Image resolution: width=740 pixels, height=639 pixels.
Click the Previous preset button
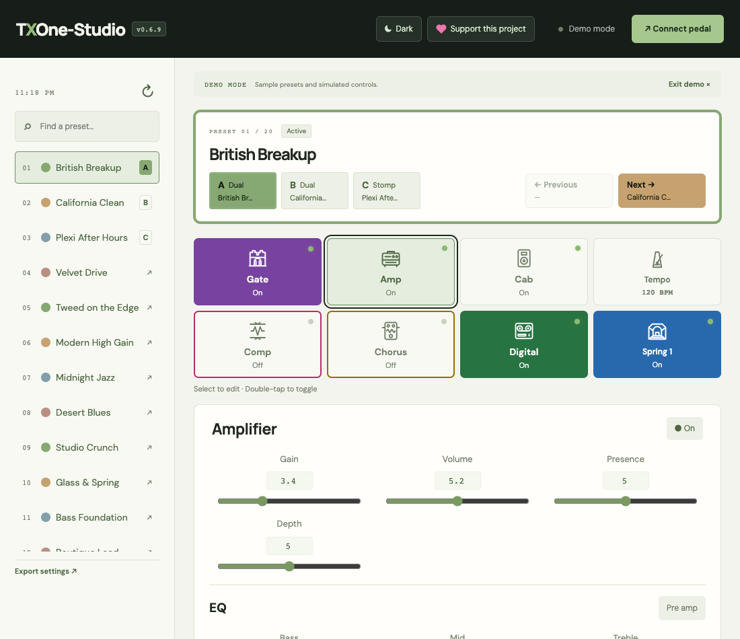[569, 190]
